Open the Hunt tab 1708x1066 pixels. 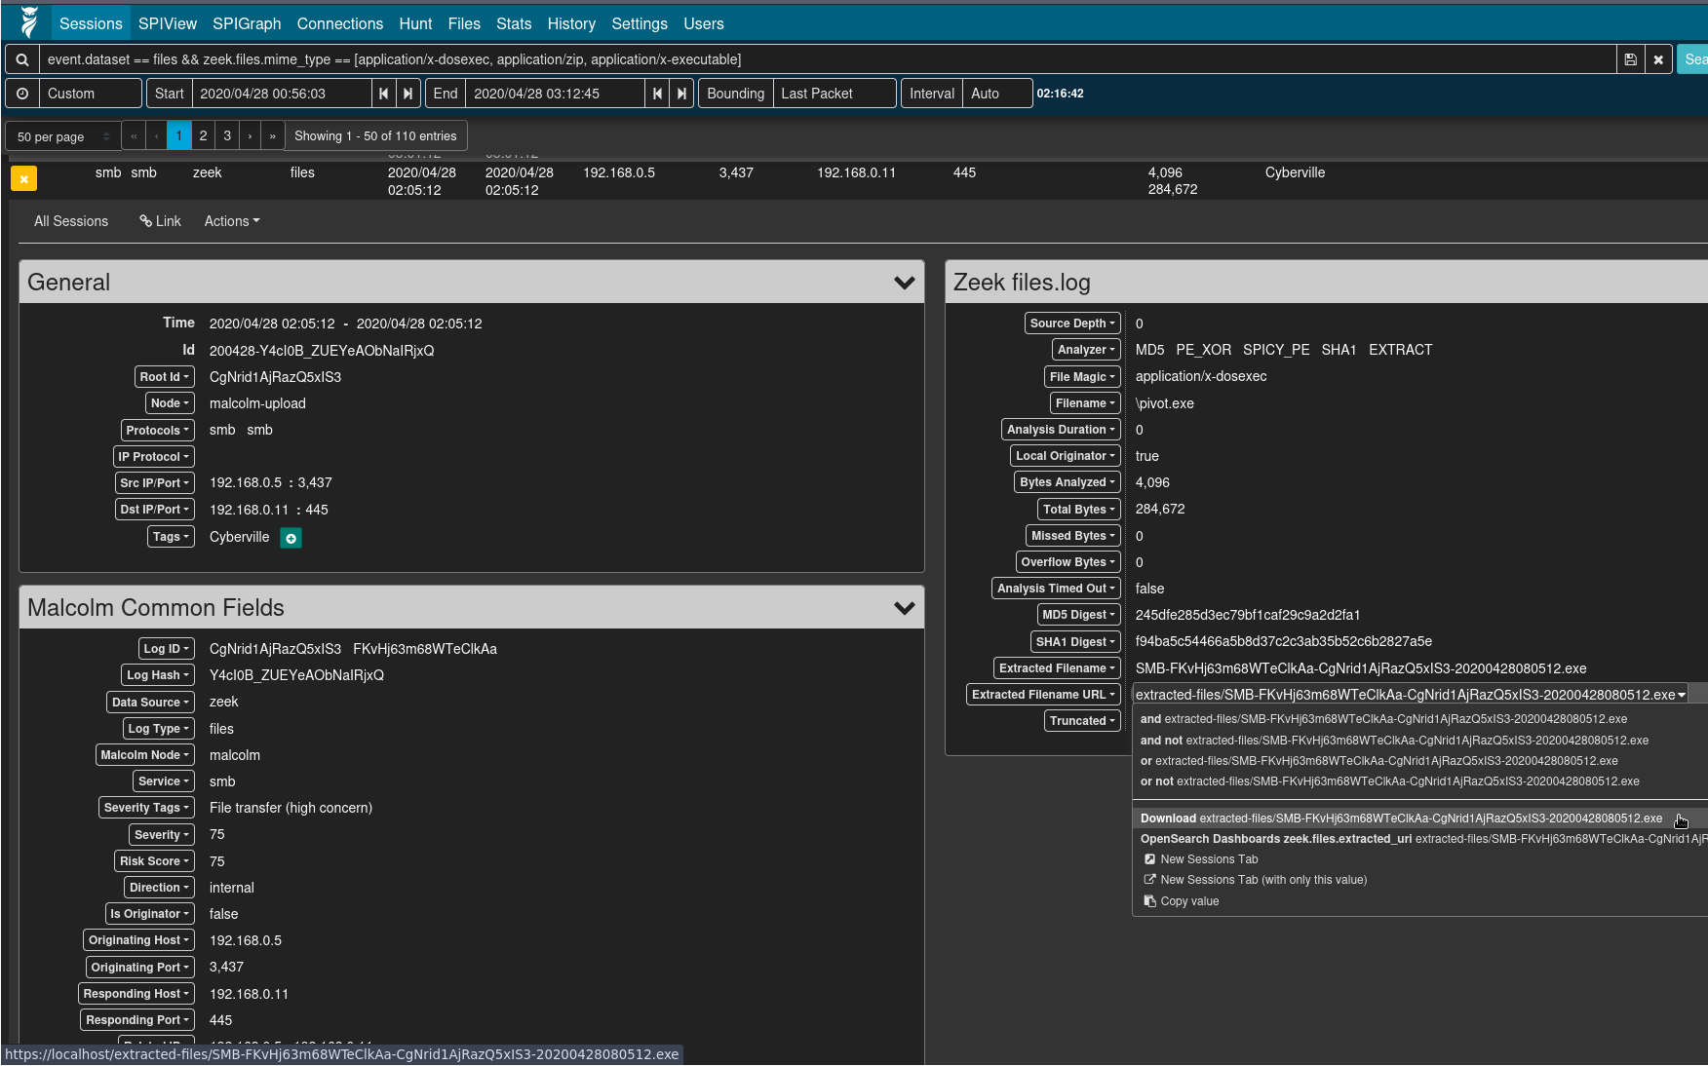pos(415,23)
